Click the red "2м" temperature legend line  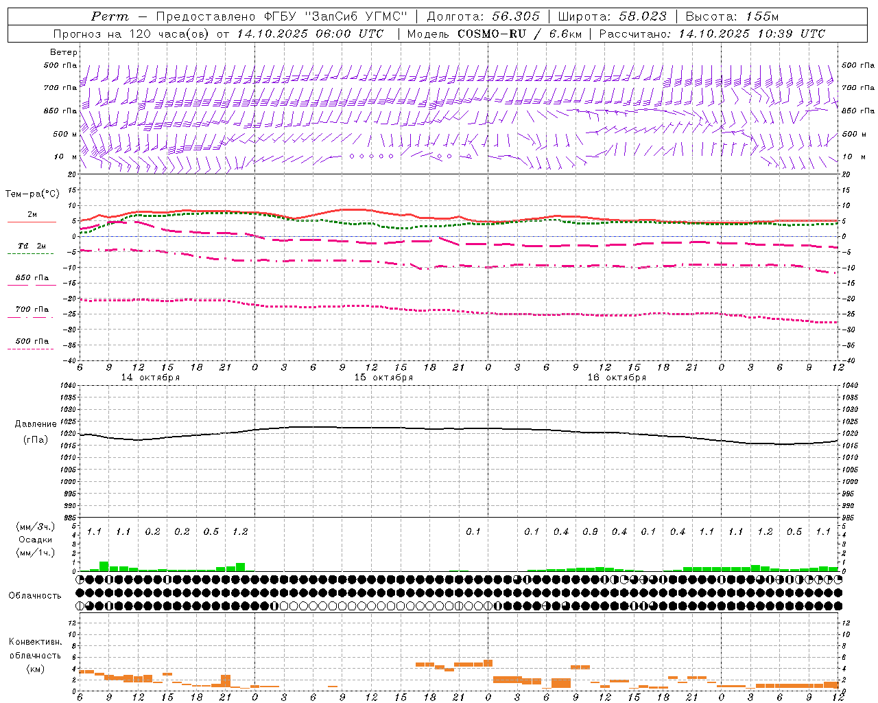[x=32, y=222]
